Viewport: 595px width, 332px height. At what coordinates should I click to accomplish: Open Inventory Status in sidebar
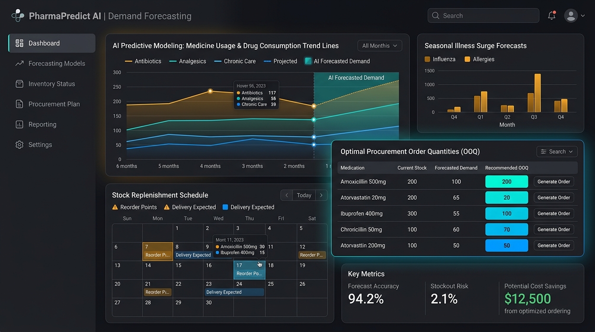tap(51, 84)
